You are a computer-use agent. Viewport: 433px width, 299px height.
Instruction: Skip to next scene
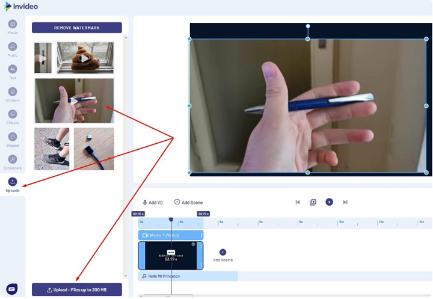click(x=345, y=202)
